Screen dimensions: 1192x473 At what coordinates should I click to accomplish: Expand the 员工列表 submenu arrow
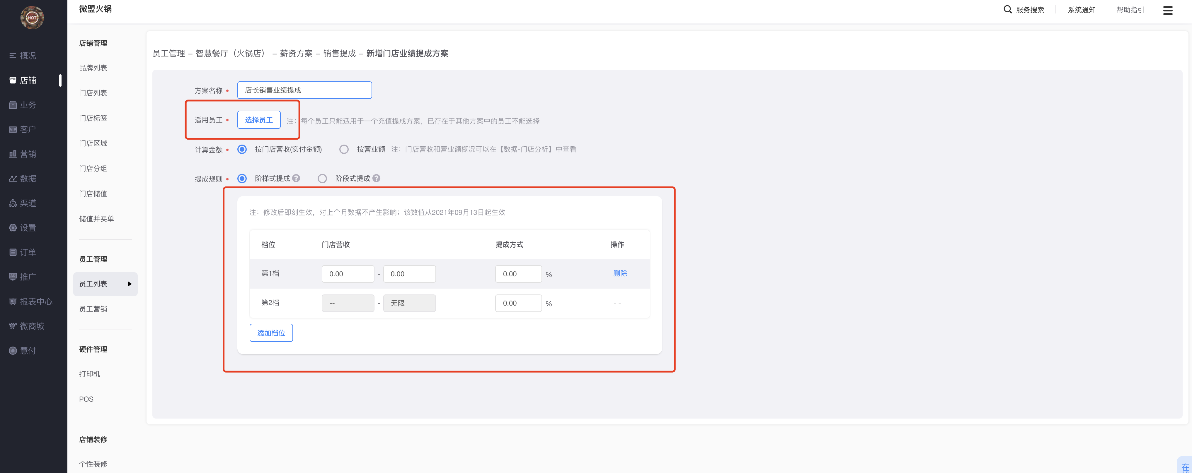click(x=130, y=284)
